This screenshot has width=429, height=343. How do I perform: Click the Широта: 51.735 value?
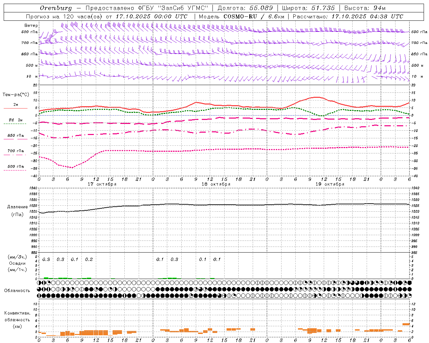pos(308,8)
